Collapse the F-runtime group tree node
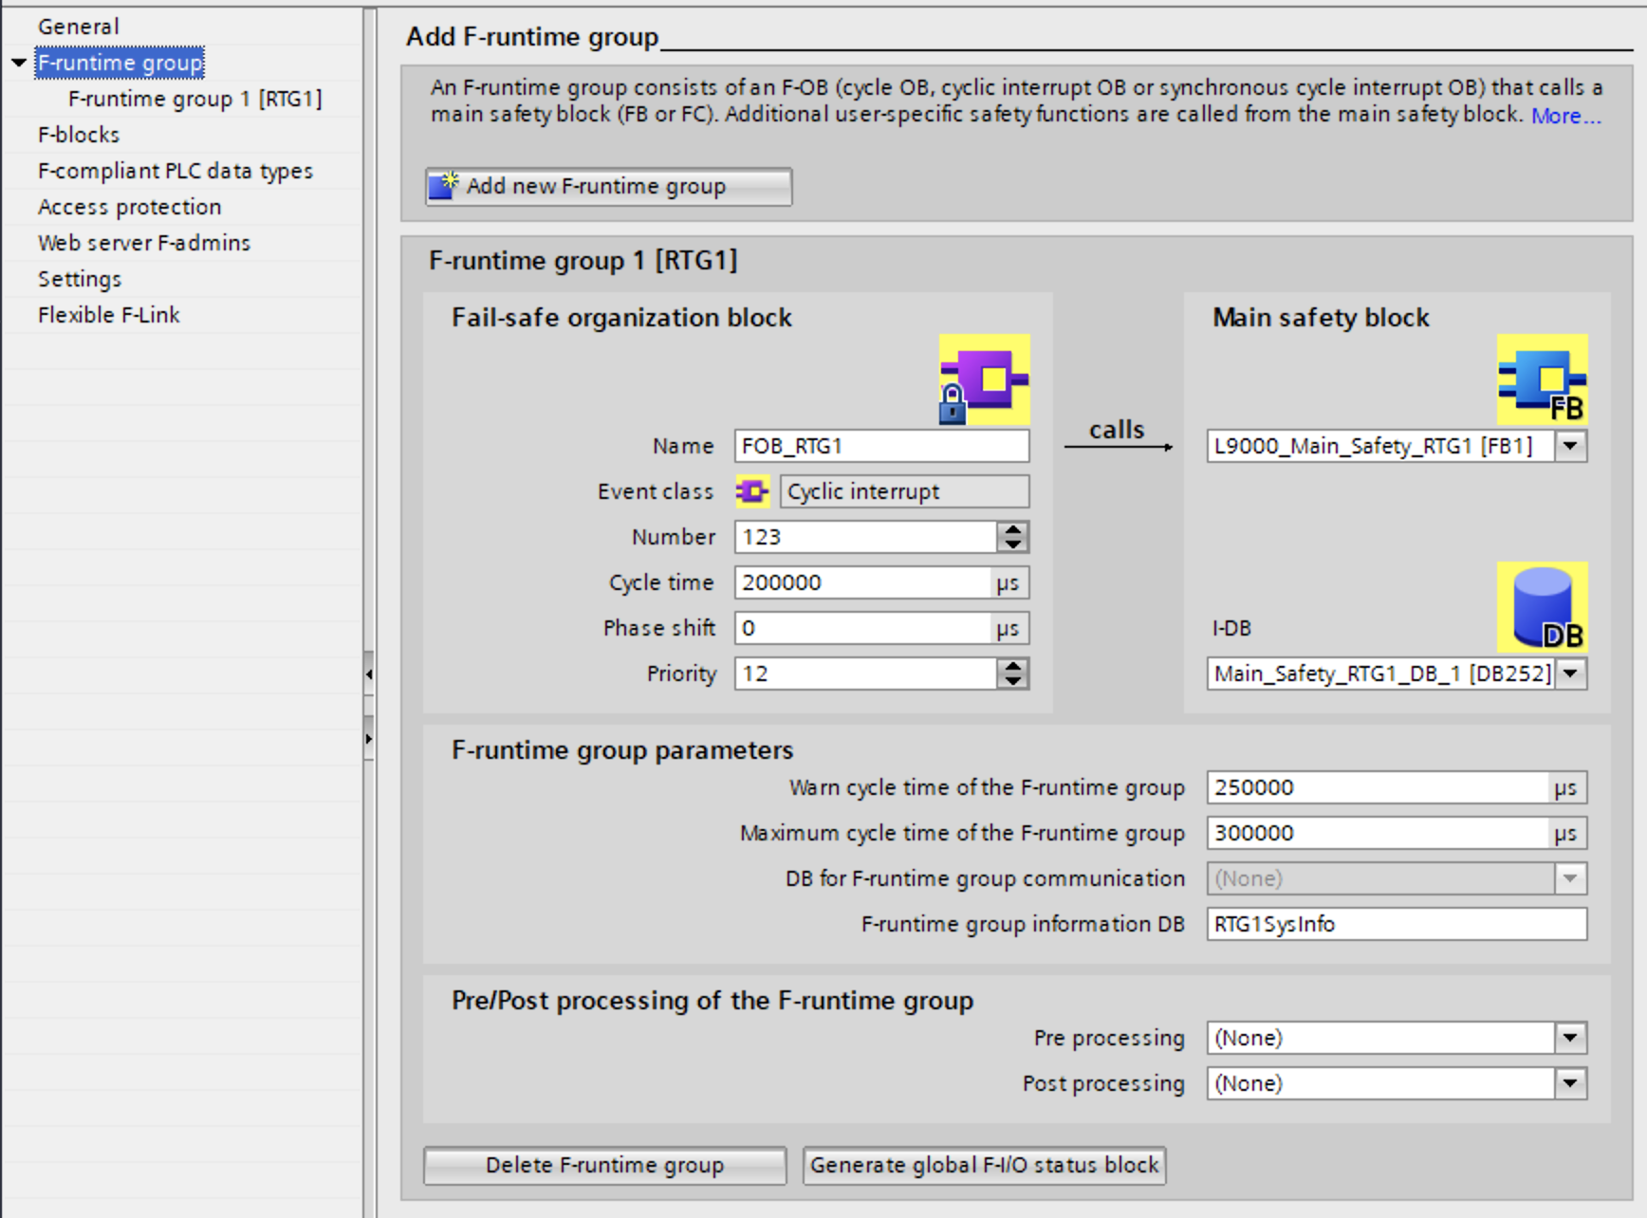The width and height of the screenshot is (1647, 1218). 19,64
